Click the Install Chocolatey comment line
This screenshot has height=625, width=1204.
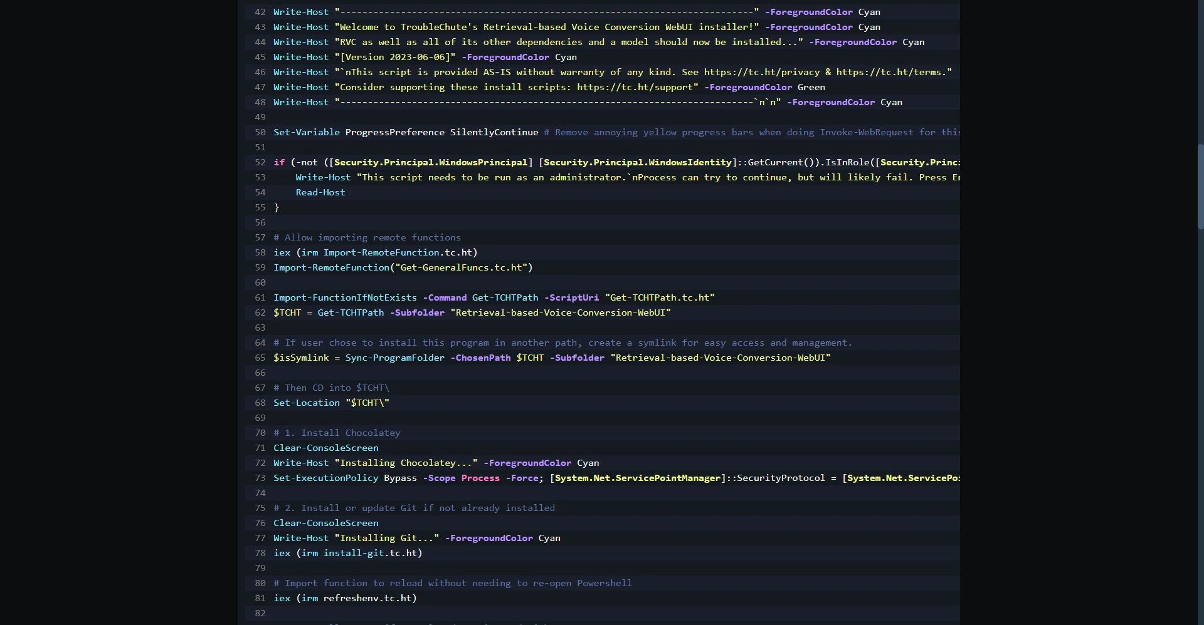pos(336,433)
